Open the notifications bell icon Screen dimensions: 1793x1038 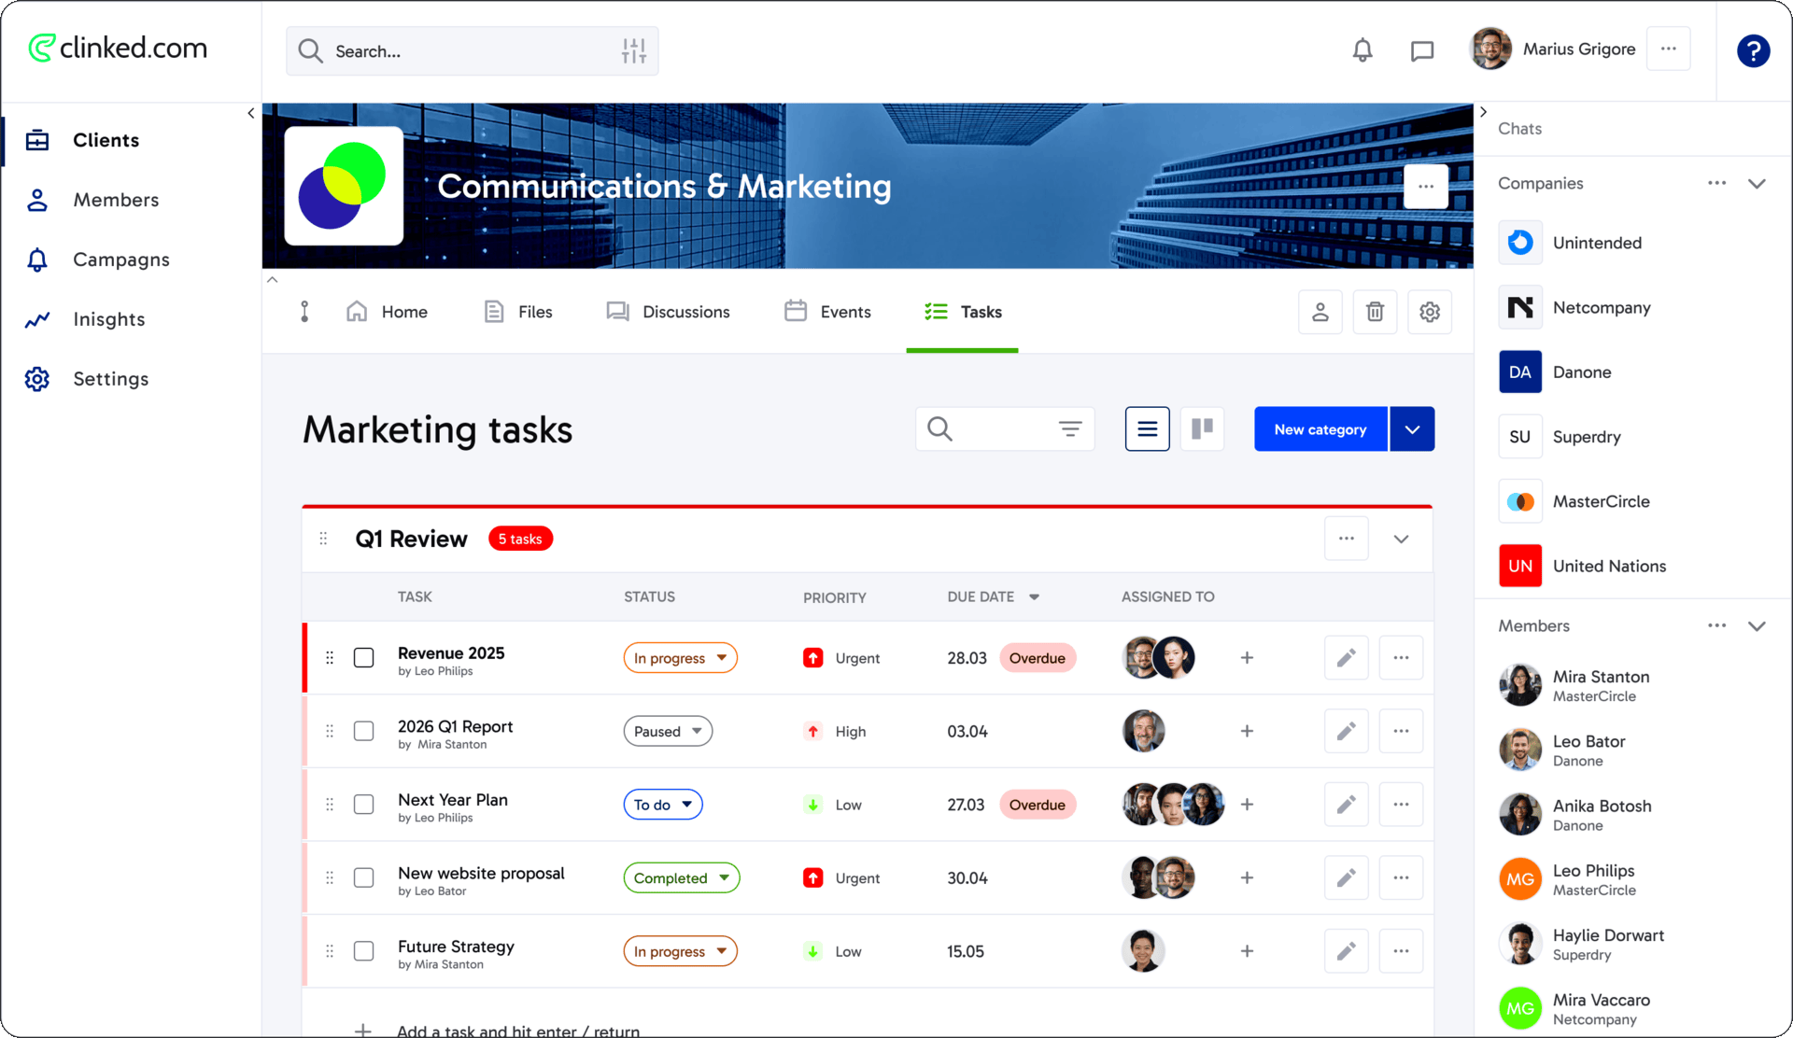pyautogui.click(x=1362, y=50)
